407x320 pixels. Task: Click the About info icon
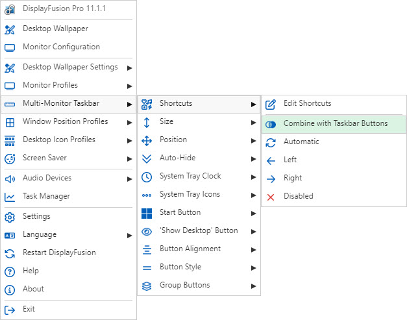click(x=10, y=290)
